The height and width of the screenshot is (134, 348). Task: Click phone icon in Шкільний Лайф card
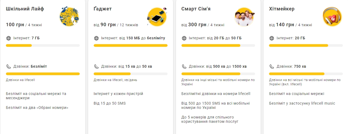click(8, 67)
